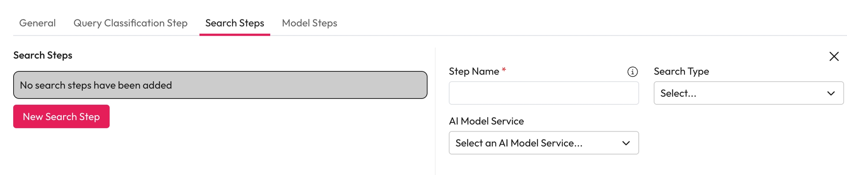Select the Search Steps tab
847x175 pixels.
pyautogui.click(x=235, y=23)
